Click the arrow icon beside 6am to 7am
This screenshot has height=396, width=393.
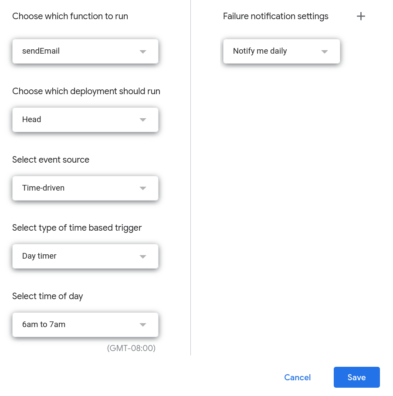pos(143,325)
